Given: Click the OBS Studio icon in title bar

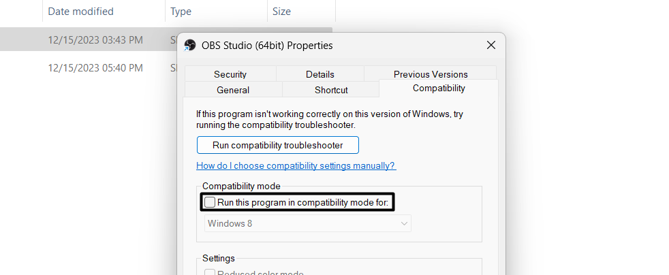Looking at the screenshot, I should 190,46.
